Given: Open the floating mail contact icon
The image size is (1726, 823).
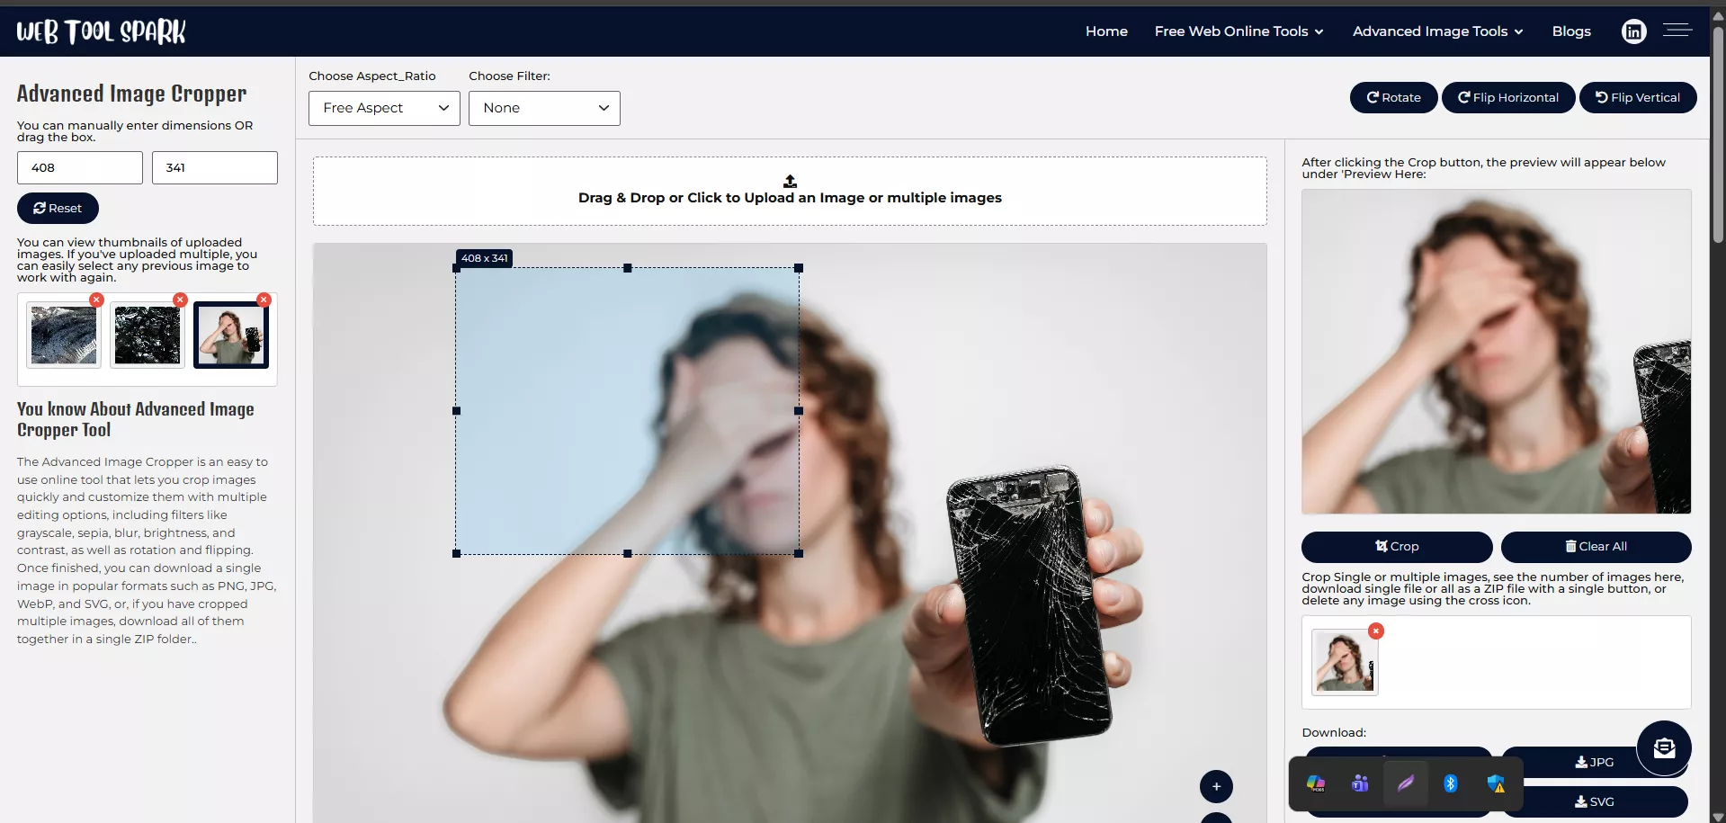Looking at the screenshot, I should point(1663,747).
